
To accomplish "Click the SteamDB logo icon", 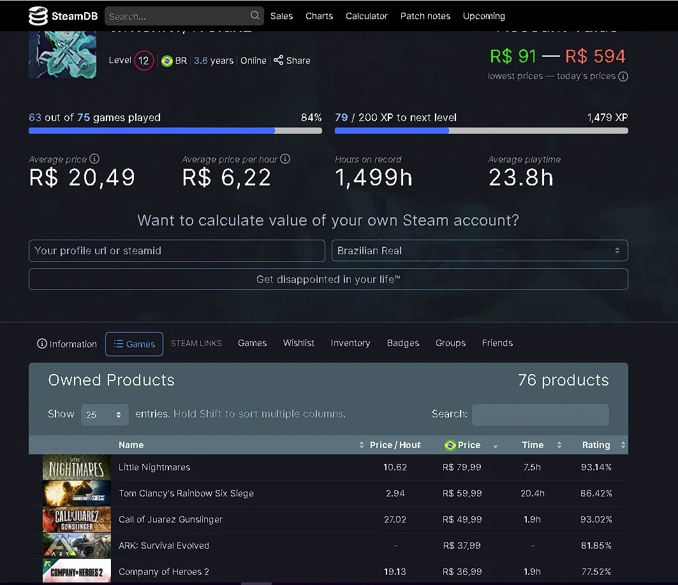I will (38, 16).
